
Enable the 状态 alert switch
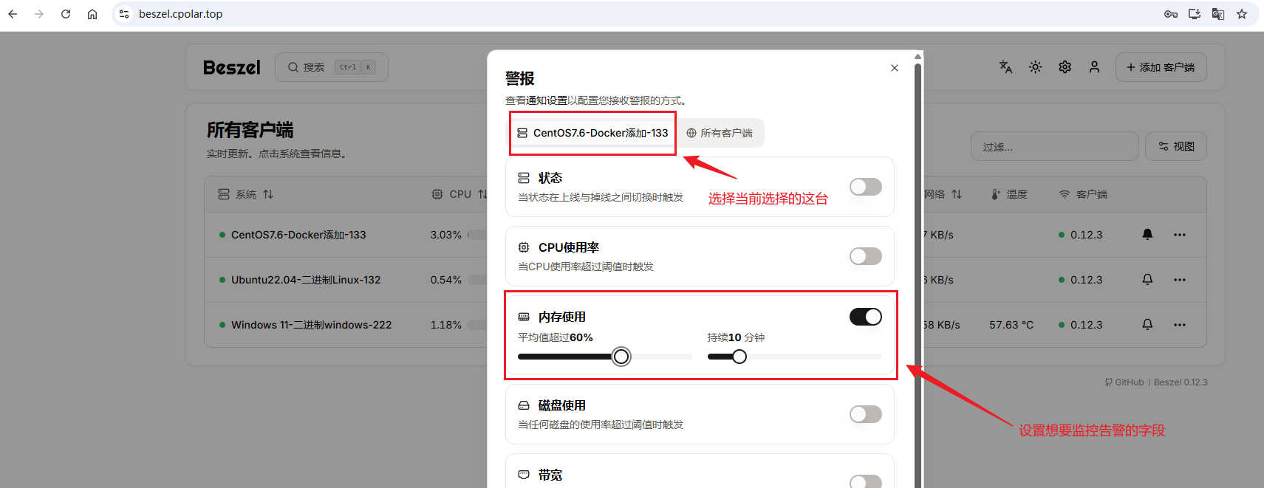pos(866,187)
